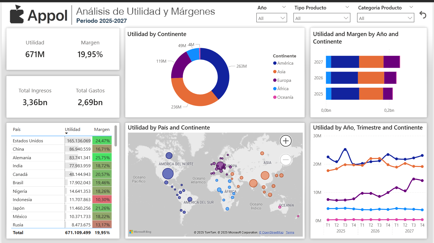Image resolution: width=434 pixels, height=243 pixels.
Task: Zoom out on the map
Action: pyautogui.click(x=286, y=160)
